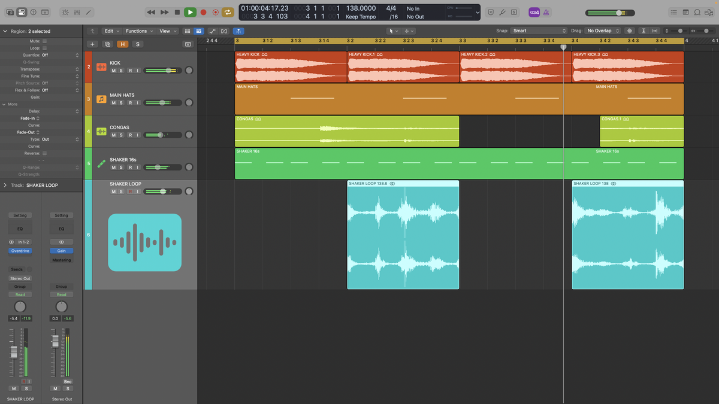
Task: Click the Gain plugin on Stereo Out
Action: click(x=61, y=251)
